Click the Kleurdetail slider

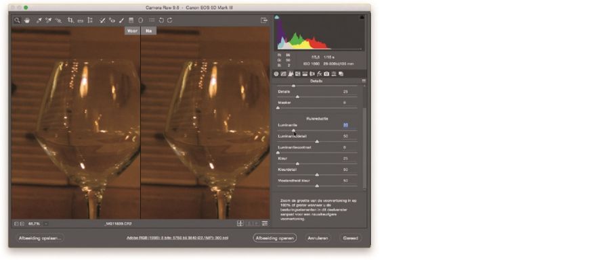tap(317, 175)
